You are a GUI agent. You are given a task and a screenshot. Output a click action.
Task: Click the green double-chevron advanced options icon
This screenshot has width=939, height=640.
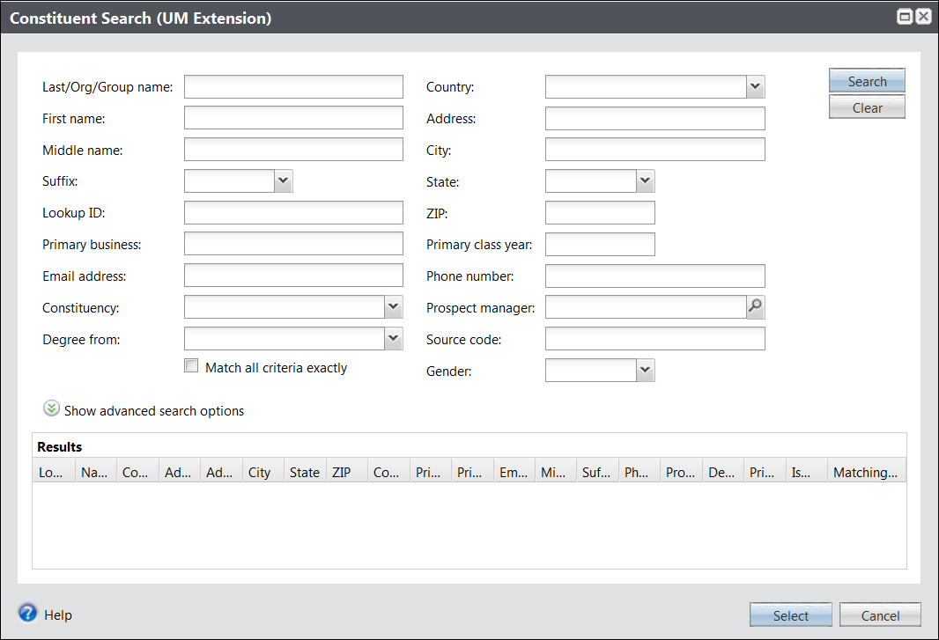click(x=52, y=409)
